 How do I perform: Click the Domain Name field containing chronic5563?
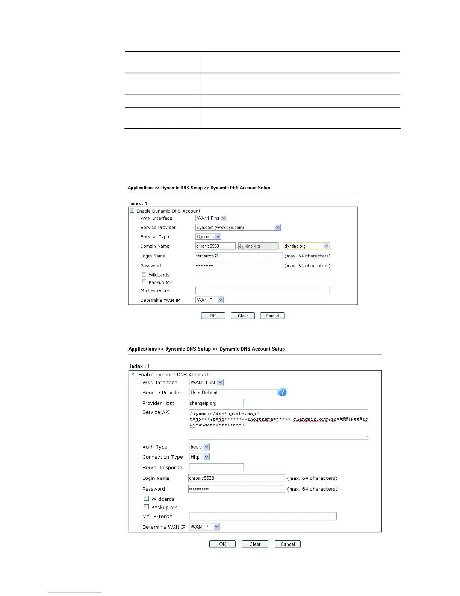click(x=215, y=246)
